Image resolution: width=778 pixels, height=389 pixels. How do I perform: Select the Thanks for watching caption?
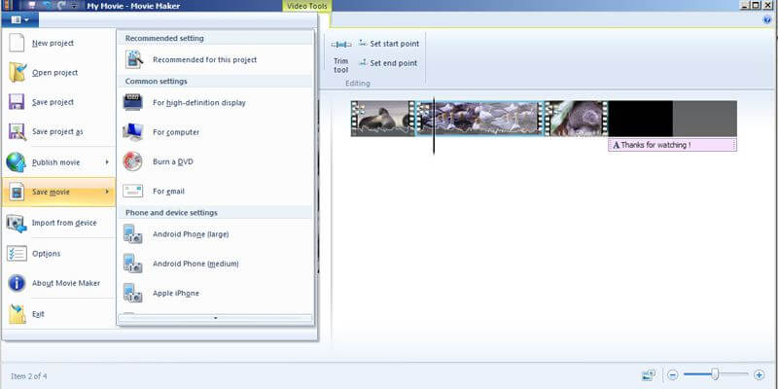click(x=672, y=145)
